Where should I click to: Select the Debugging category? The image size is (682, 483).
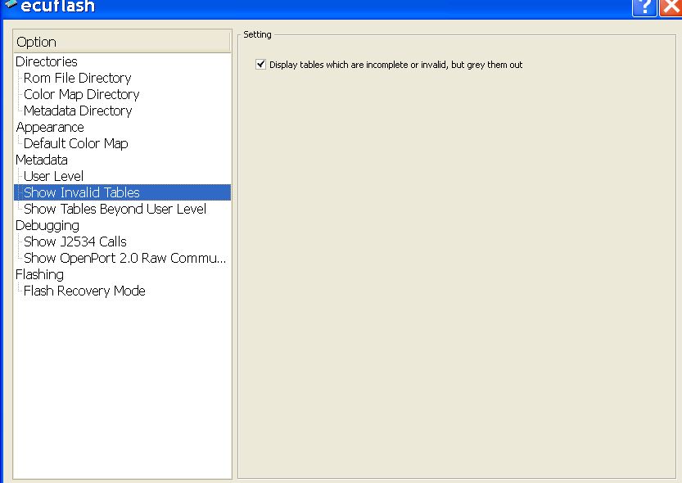pyautogui.click(x=47, y=225)
